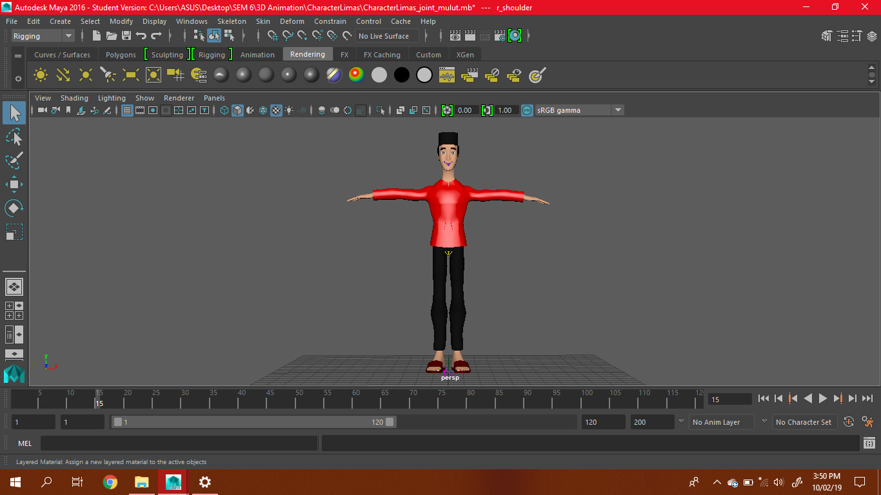Toggle film gate in the viewport toolbar
Image resolution: width=881 pixels, height=495 pixels.
pyautogui.click(x=140, y=110)
